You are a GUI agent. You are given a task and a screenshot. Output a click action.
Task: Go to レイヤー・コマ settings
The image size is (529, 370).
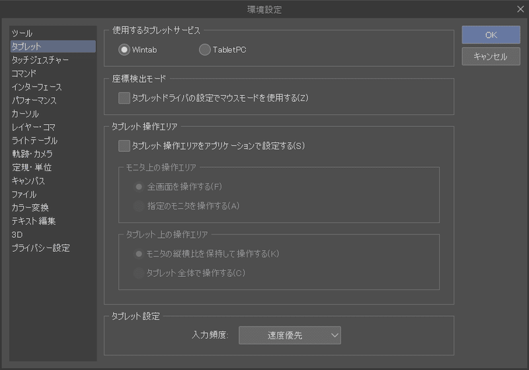click(x=53, y=128)
